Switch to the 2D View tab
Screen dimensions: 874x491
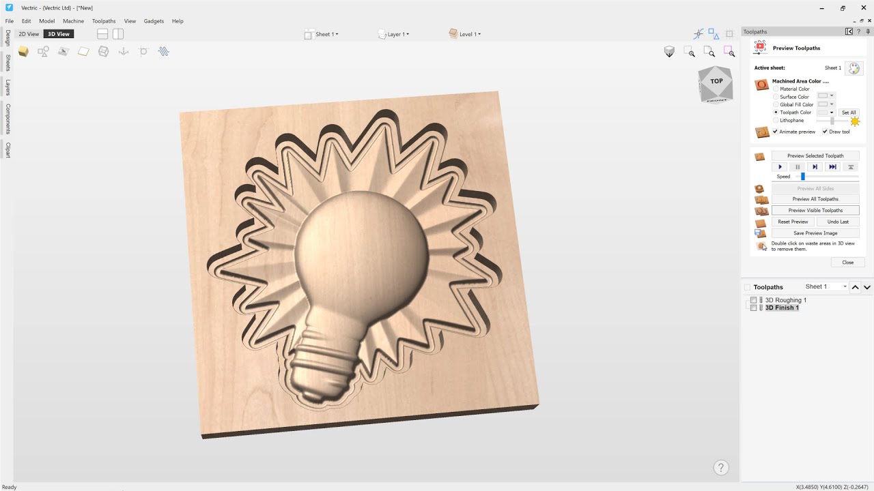click(29, 34)
